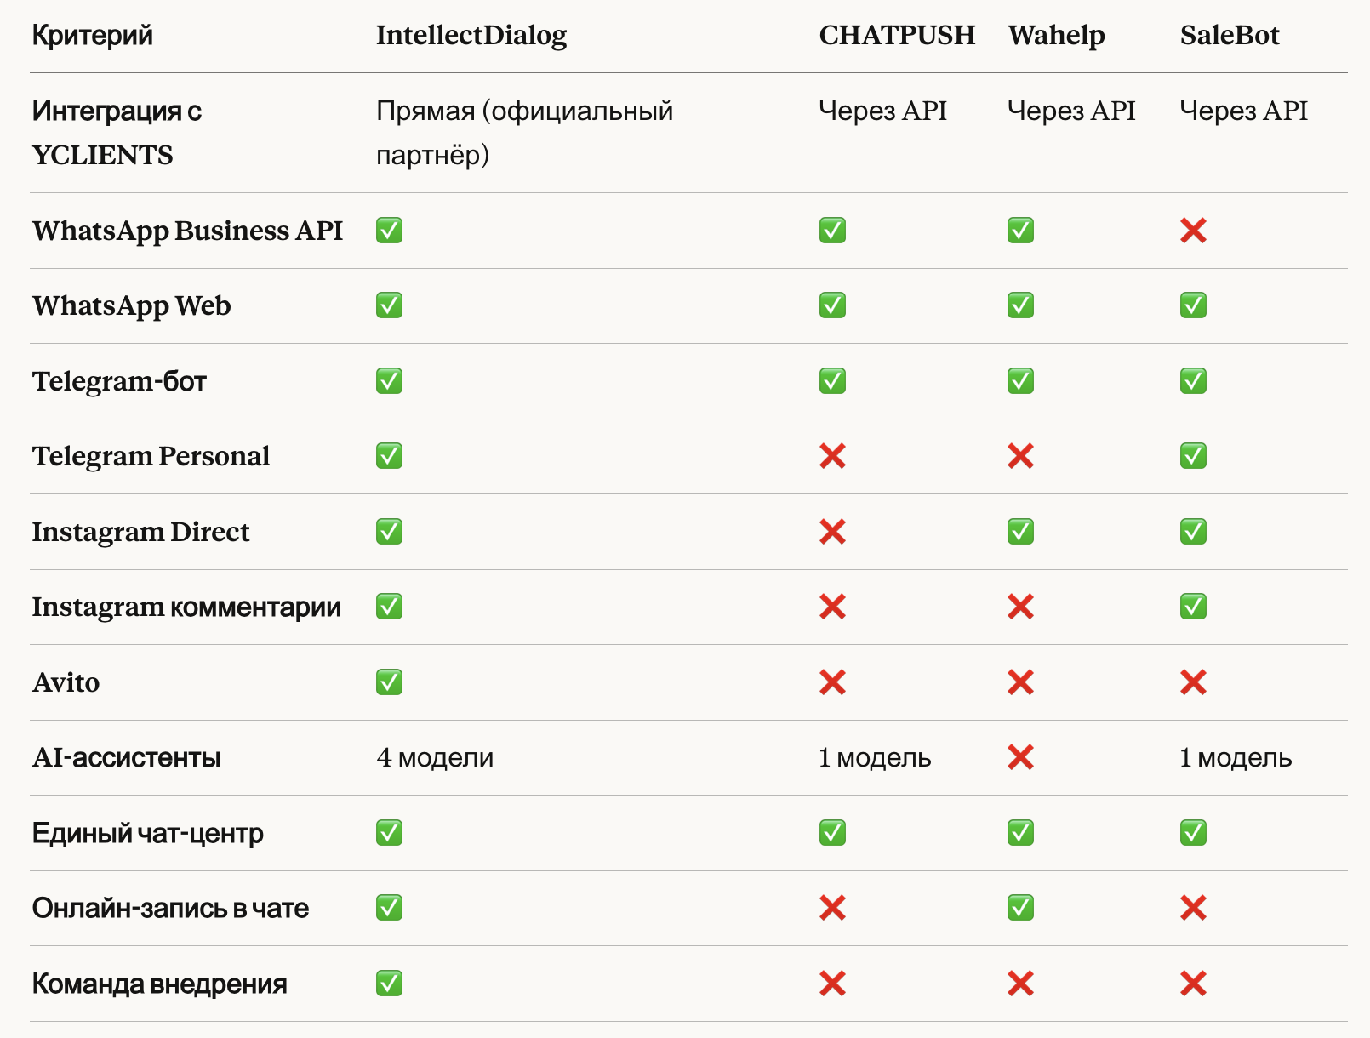Click the CHATPUSH red cross in Telegram Personal row
Screen dimensions: 1370x1038
[x=832, y=457]
